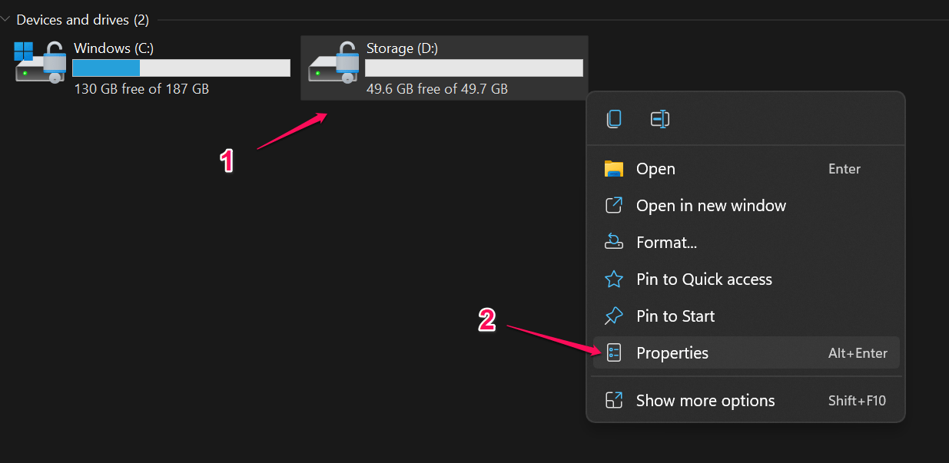Click the Properties list icon

[613, 353]
